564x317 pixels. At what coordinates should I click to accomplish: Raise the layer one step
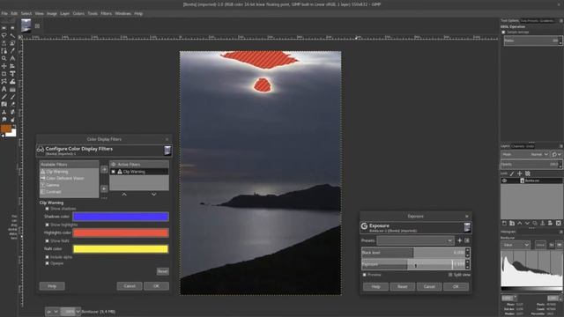[519, 223]
